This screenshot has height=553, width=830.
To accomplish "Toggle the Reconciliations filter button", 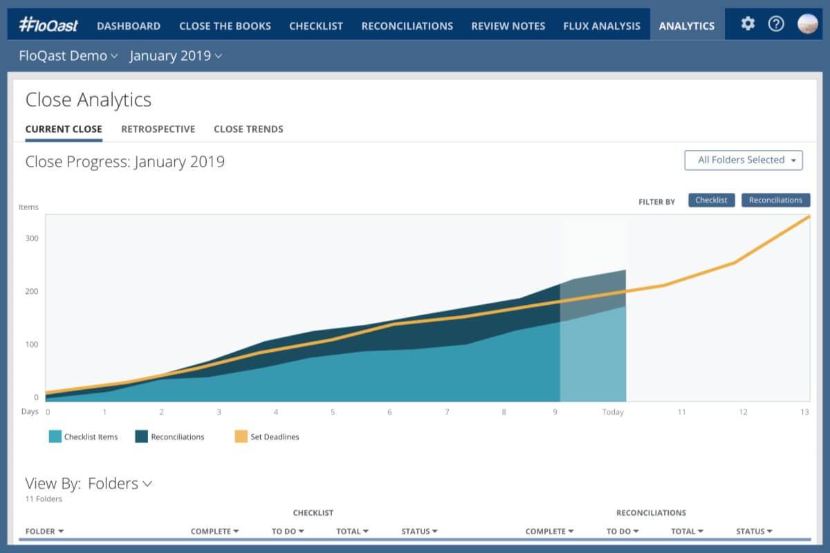I will tap(775, 200).
